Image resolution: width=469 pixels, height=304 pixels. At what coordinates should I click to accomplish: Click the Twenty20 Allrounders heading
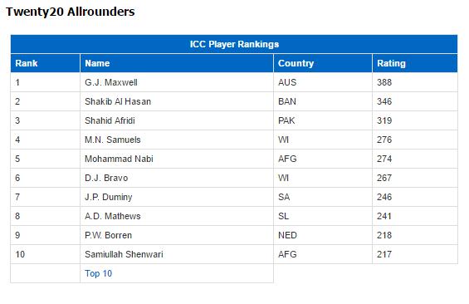tap(71, 12)
